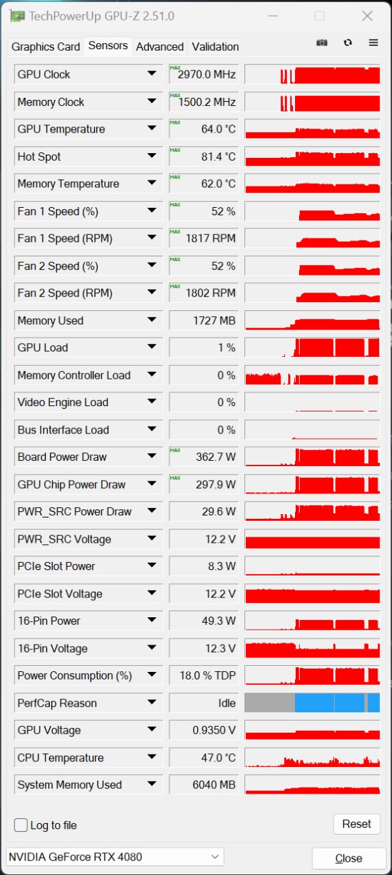This screenshot has width=392, height=875.
Task: Open the Validation tab
Action: 215,46
